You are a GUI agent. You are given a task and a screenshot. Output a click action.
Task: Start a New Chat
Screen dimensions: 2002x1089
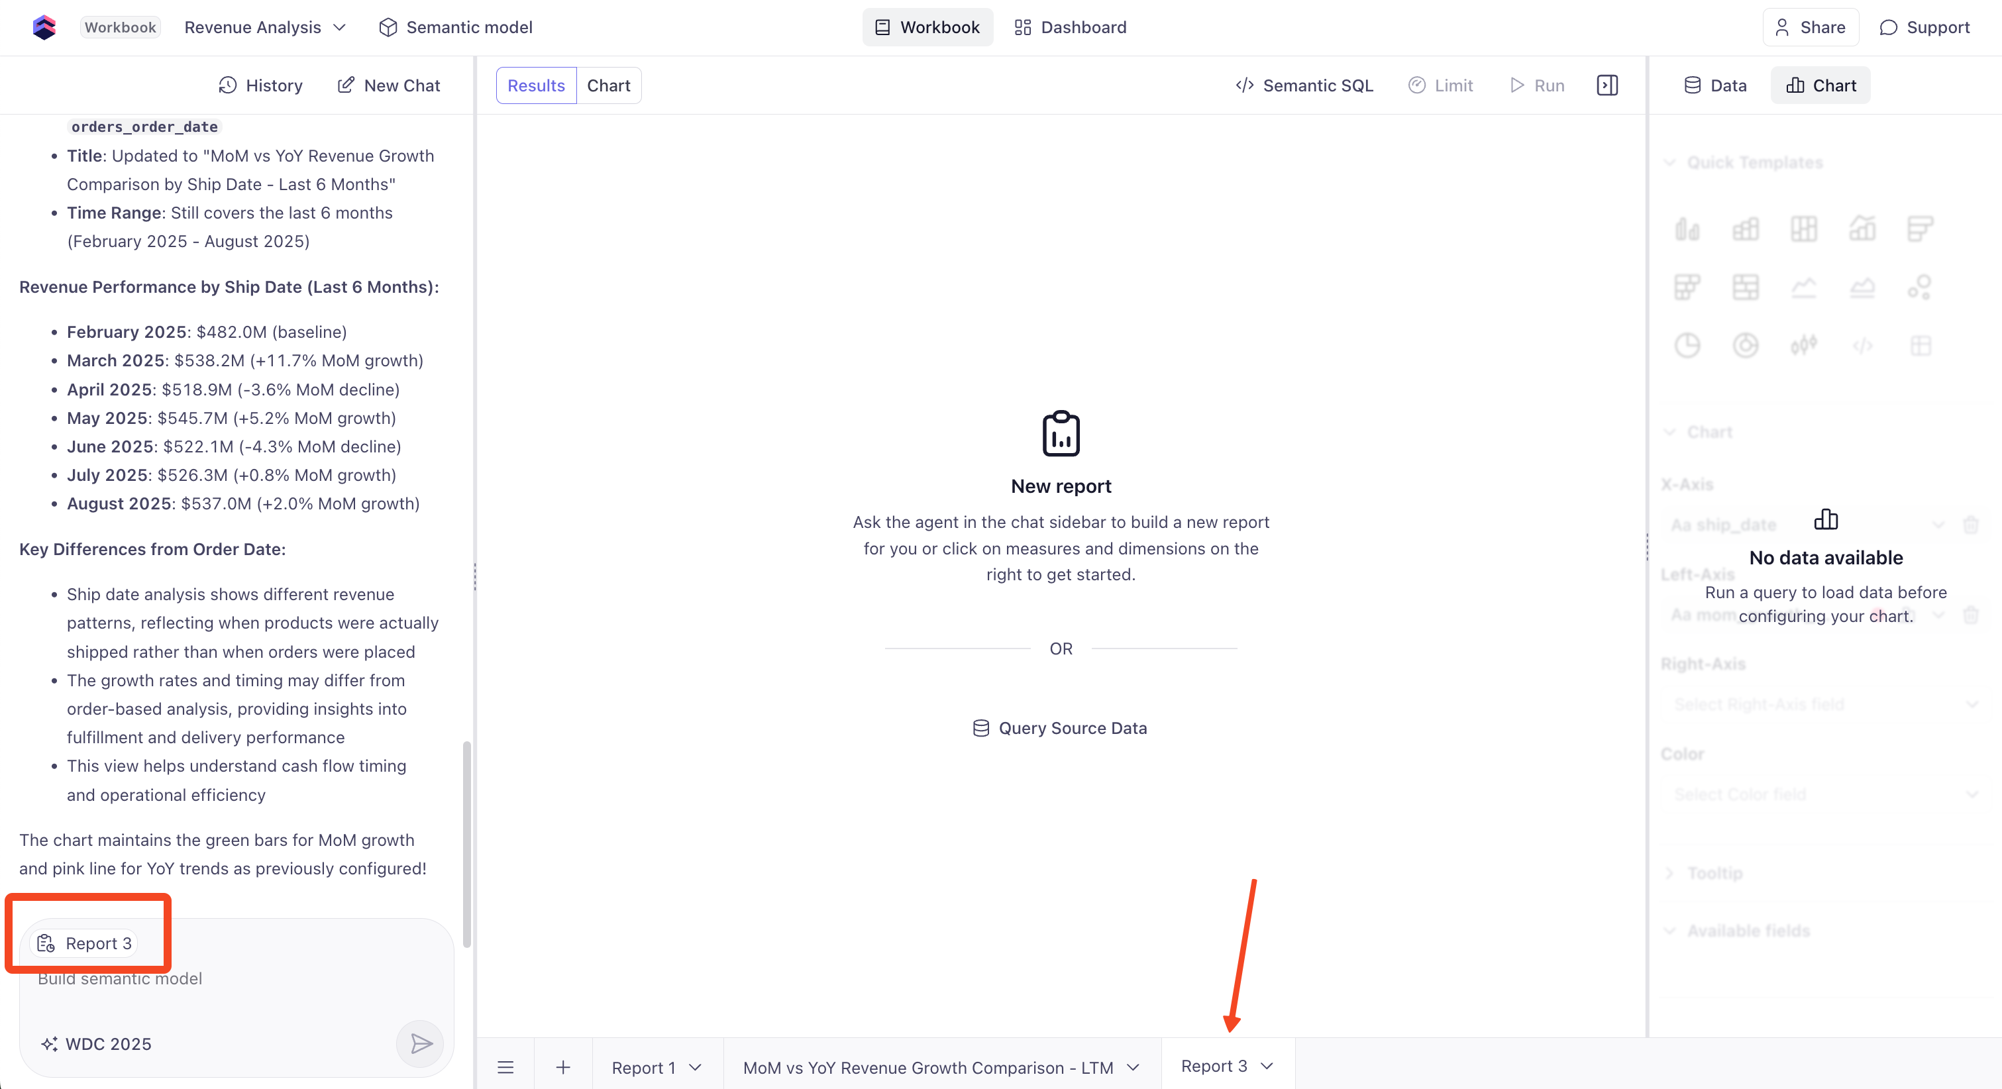tap(389, 85)
